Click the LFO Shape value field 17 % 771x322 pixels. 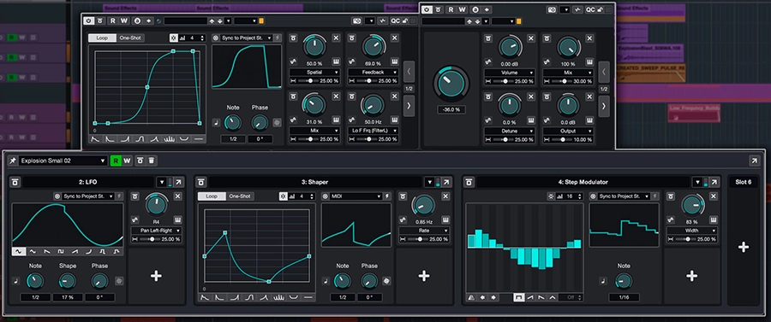68,297
